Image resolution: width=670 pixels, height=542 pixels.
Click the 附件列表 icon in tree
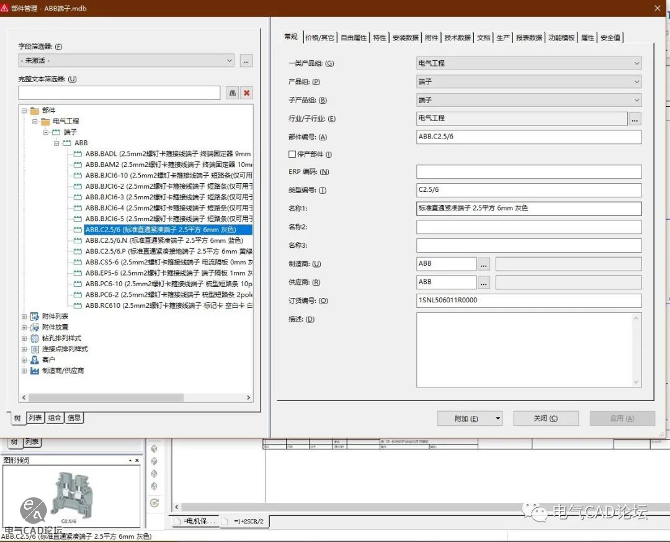pyautogui.click(x=35, y=317)
